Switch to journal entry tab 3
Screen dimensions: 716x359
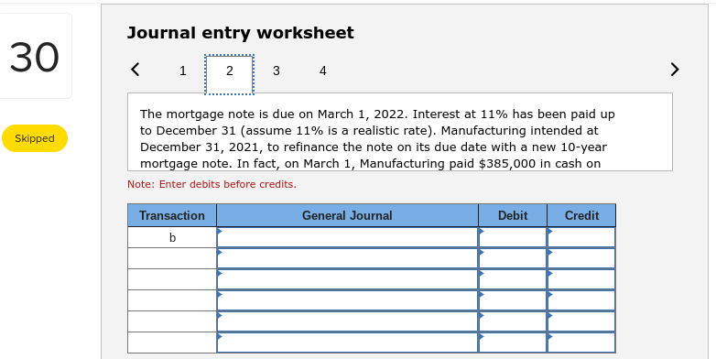click(276, 71)
